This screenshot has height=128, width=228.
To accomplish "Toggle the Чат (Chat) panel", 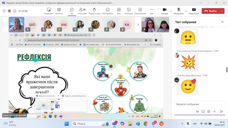I will point(72,11).
